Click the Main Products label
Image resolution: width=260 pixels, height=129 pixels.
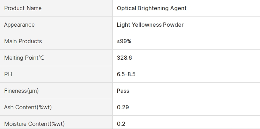point(23,41)
